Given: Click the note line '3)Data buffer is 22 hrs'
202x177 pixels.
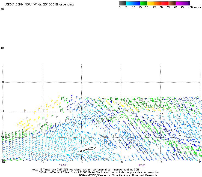Looking at the screenshot, I should pos(99,172).
